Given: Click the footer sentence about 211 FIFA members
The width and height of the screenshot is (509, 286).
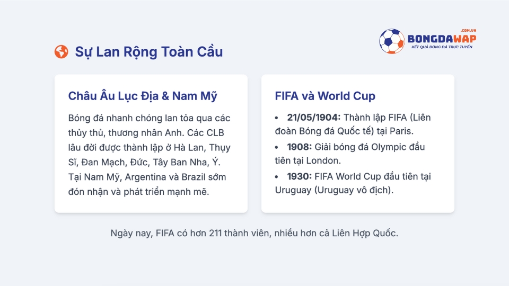Looking at the screenshot, I should (x=254, y=233).
